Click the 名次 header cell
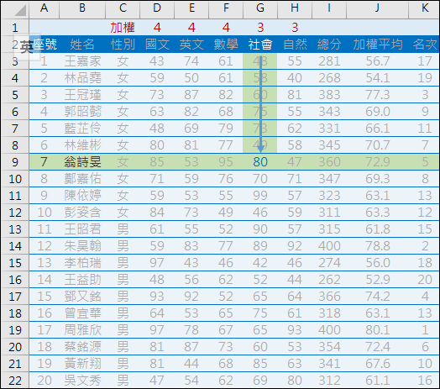440x389 pixels. [424, 45]
